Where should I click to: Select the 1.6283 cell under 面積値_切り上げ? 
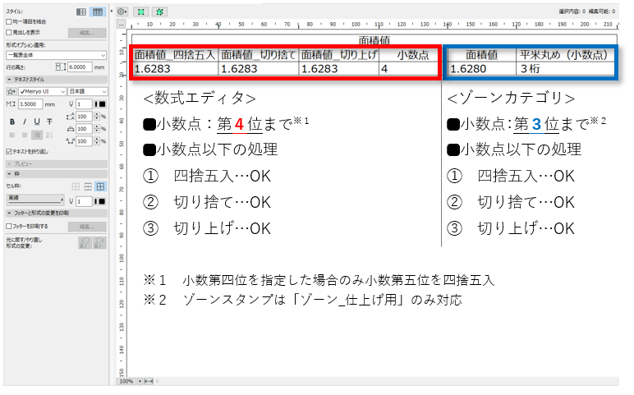coord(339,69)
